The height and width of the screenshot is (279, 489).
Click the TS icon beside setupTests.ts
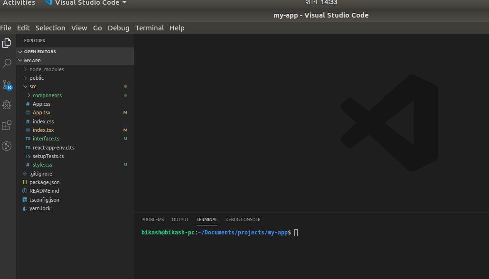[28, 156]
